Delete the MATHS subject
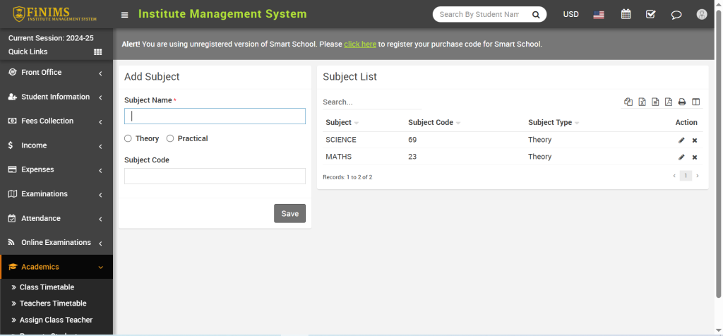 click(x=695, y=157)
